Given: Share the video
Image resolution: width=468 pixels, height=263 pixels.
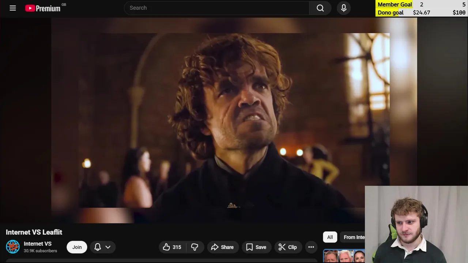Looking at the screenshot, I should 223,247.
